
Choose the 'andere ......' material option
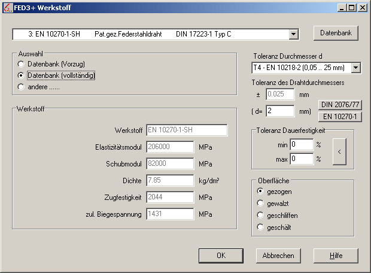(22, 87)
